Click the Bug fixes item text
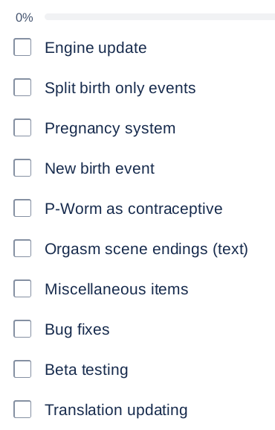This screenshot has width=275, height=430. [x=77, y=329]
